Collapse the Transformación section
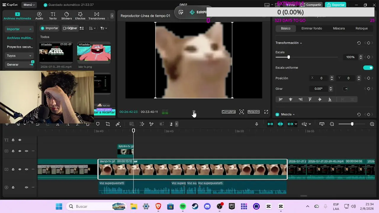The width and height of the screenshot is (379, 213). tap(301, 43)
